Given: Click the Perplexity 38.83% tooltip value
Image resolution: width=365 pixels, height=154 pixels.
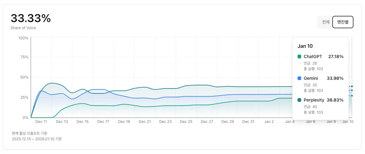Looking at the screenshot, I should coord(335,100).
